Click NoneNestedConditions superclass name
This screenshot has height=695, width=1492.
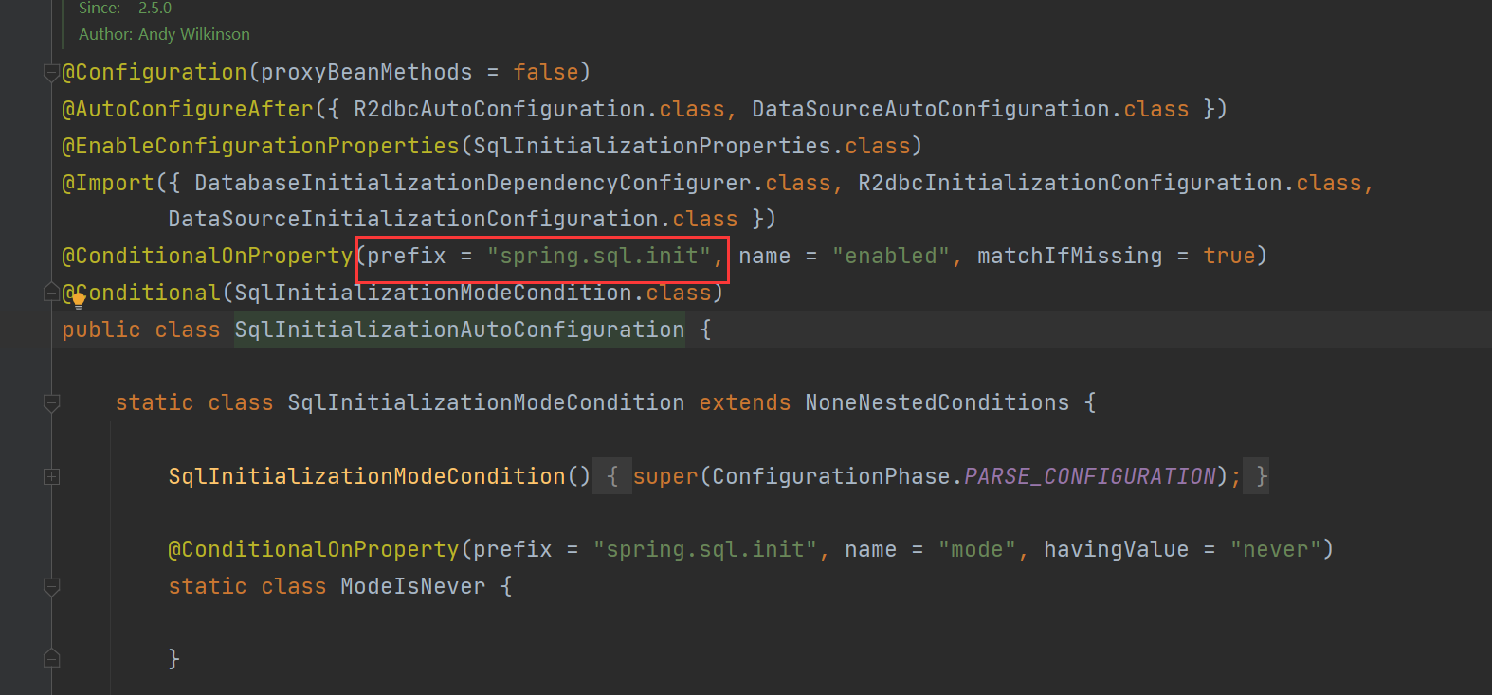(x=937, y=402)
